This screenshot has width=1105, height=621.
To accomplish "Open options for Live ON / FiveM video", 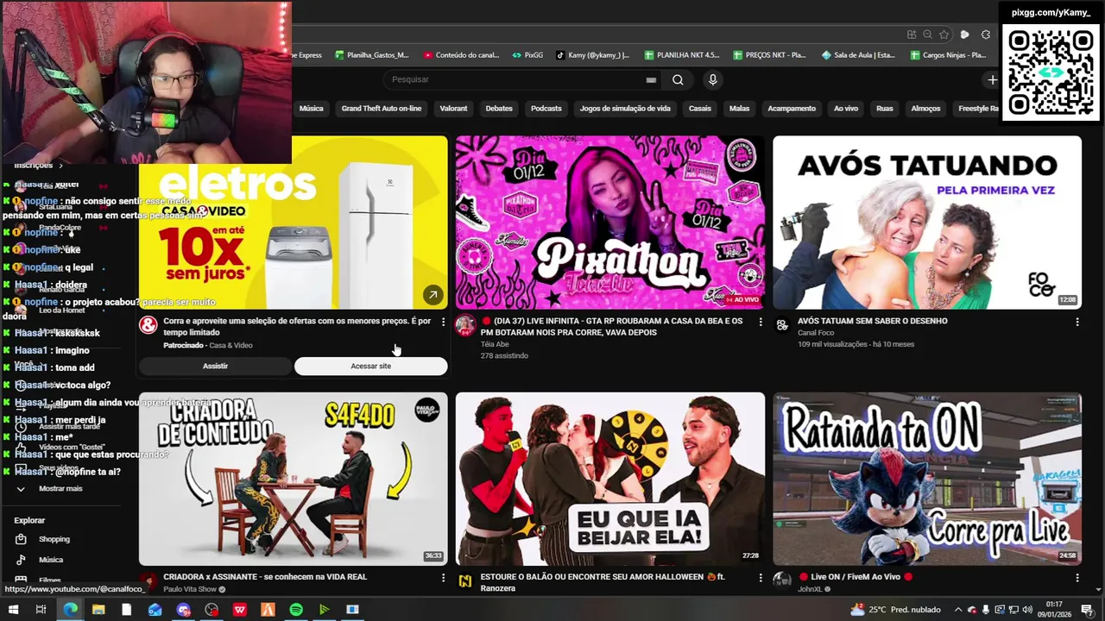I will [x=1077, y=578].
